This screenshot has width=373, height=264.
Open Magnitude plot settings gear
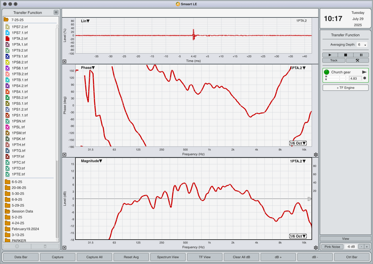pos(316,248)
